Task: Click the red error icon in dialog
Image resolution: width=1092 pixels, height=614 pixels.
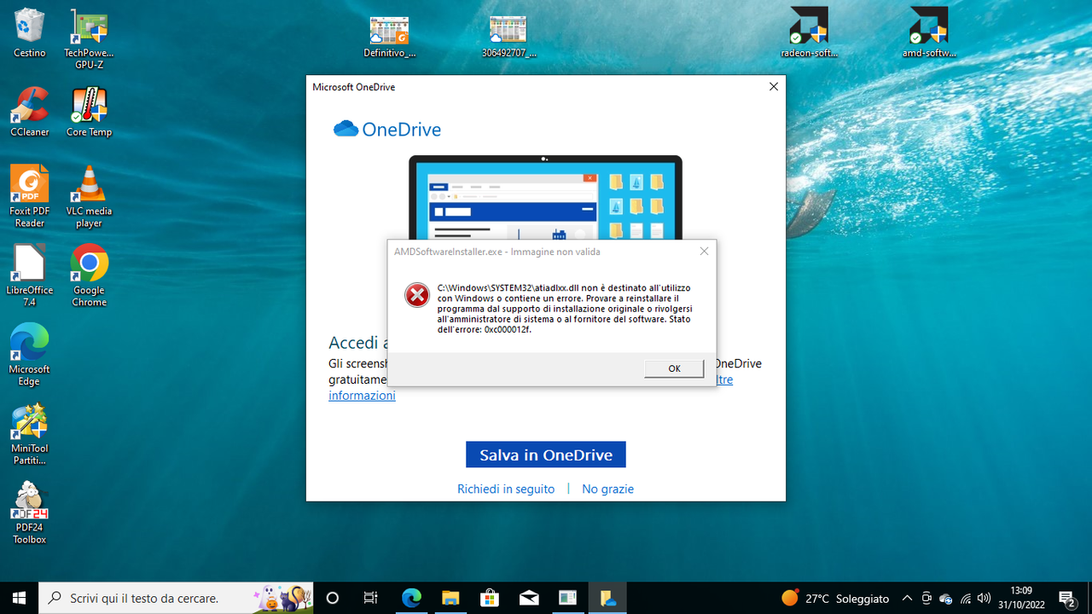Action: [417, 295]
